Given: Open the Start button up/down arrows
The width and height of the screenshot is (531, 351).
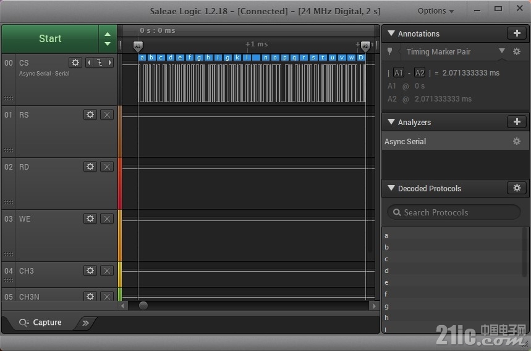Looking at the screenshot, I should (108, 38).
